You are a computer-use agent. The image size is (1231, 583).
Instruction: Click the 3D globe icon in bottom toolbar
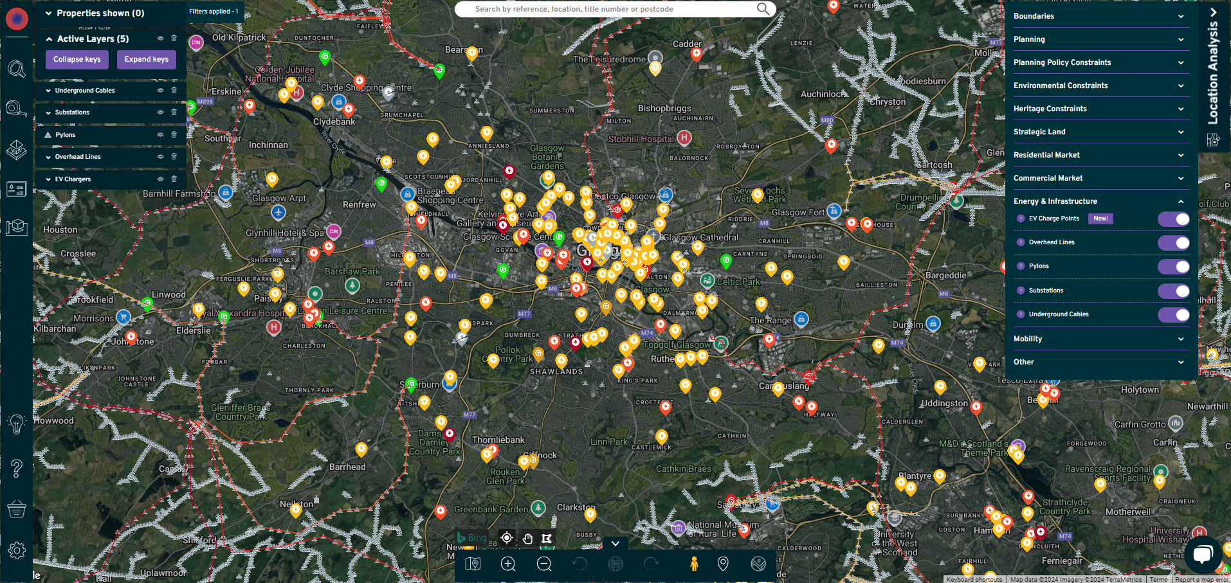point(615,564)
